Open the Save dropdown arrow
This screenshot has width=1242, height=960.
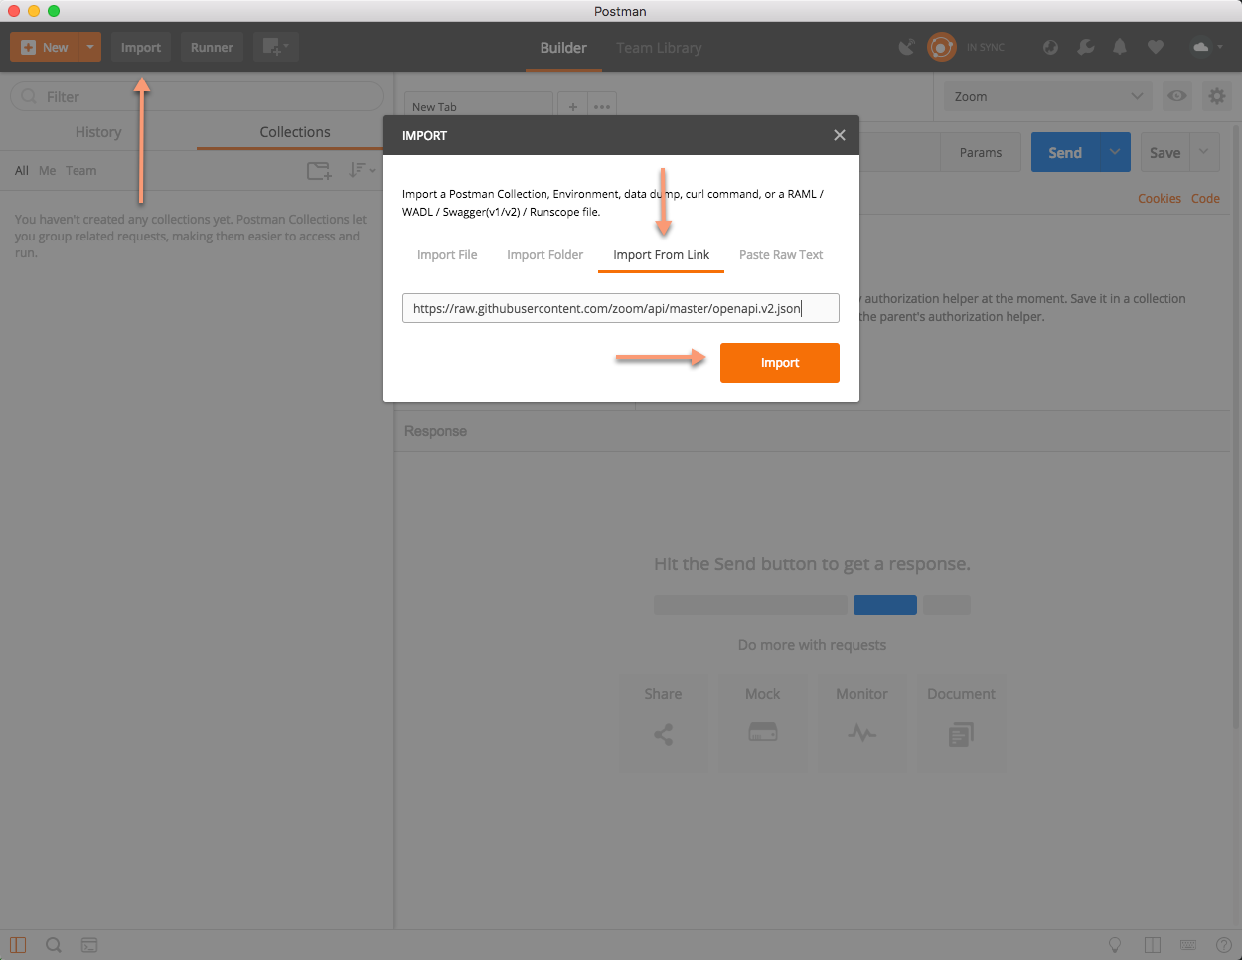[x=1204, y=152]
